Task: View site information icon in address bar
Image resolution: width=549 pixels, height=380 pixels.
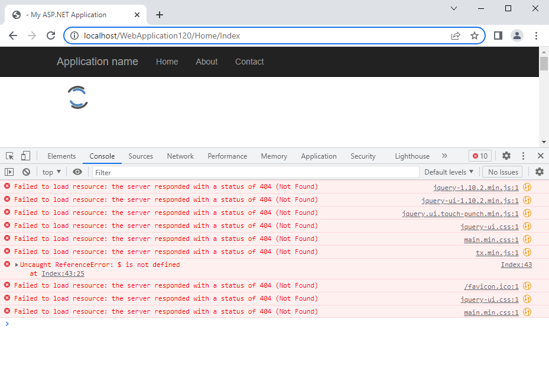Action: [74, 36]
